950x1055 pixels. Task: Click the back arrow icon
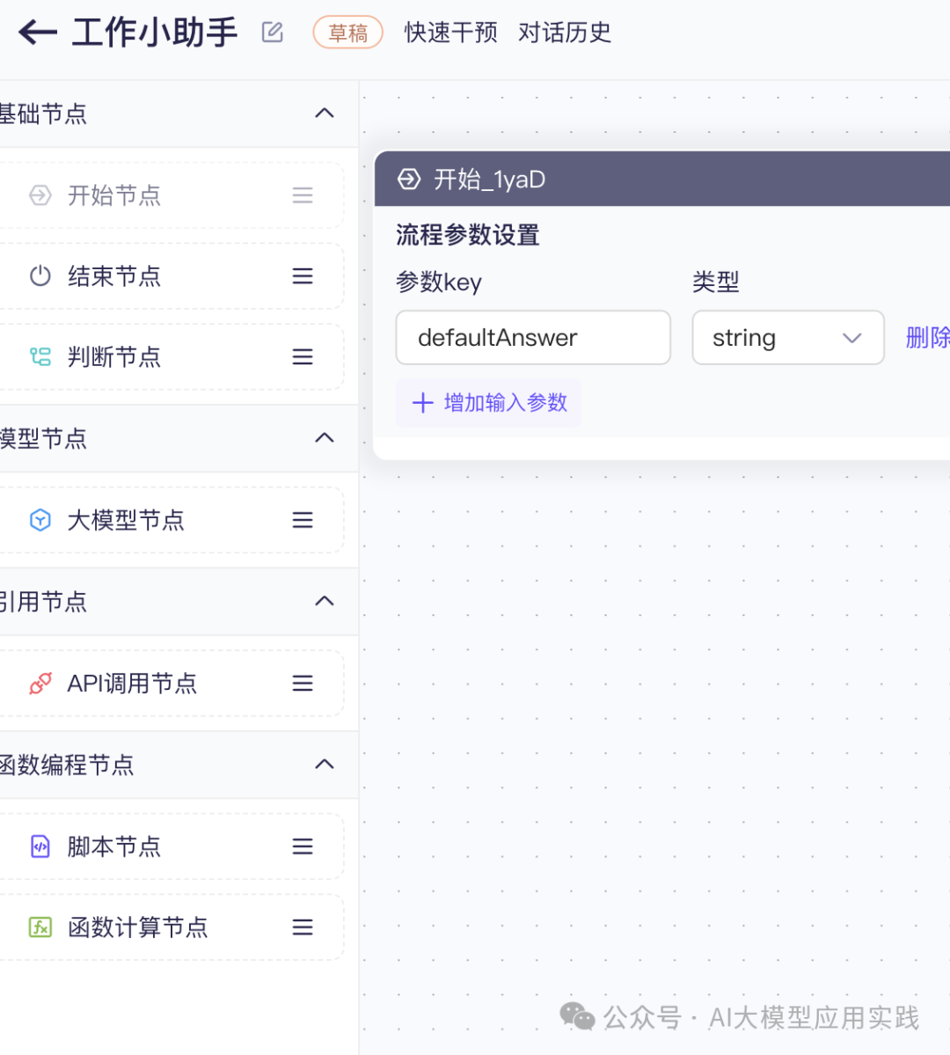point(37,33)
